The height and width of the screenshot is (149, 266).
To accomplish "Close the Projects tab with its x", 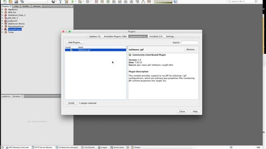I will click(10, 6).
